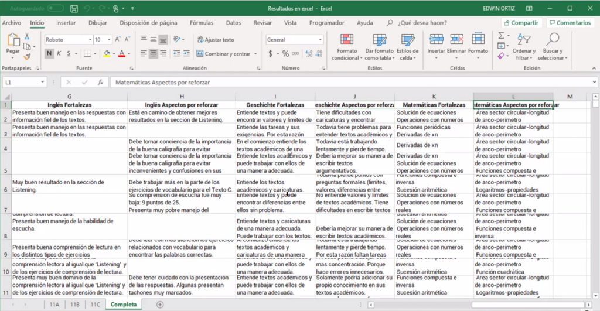Click the Select All corner triangle

pos(6,97)
